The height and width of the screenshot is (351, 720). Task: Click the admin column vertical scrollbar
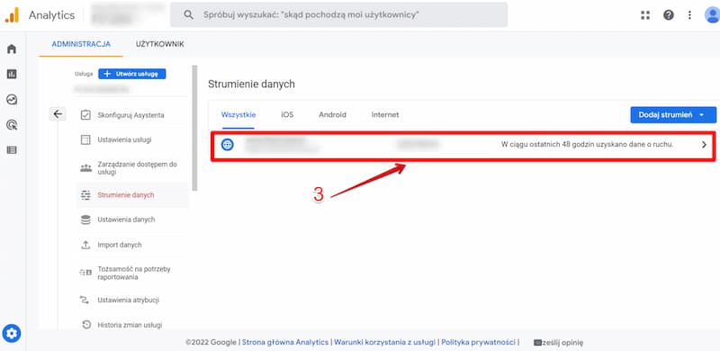click(x=194, y=128)
